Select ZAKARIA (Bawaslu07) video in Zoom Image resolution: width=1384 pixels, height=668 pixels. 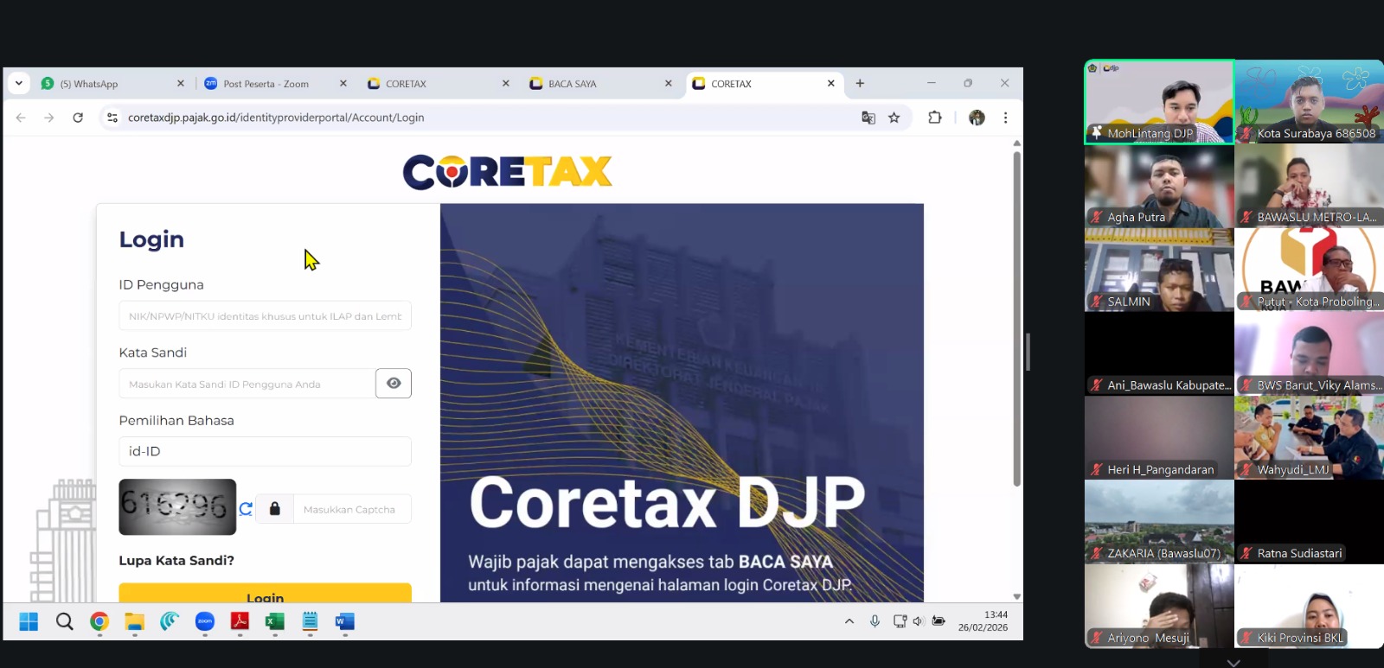click(1159, 522)
